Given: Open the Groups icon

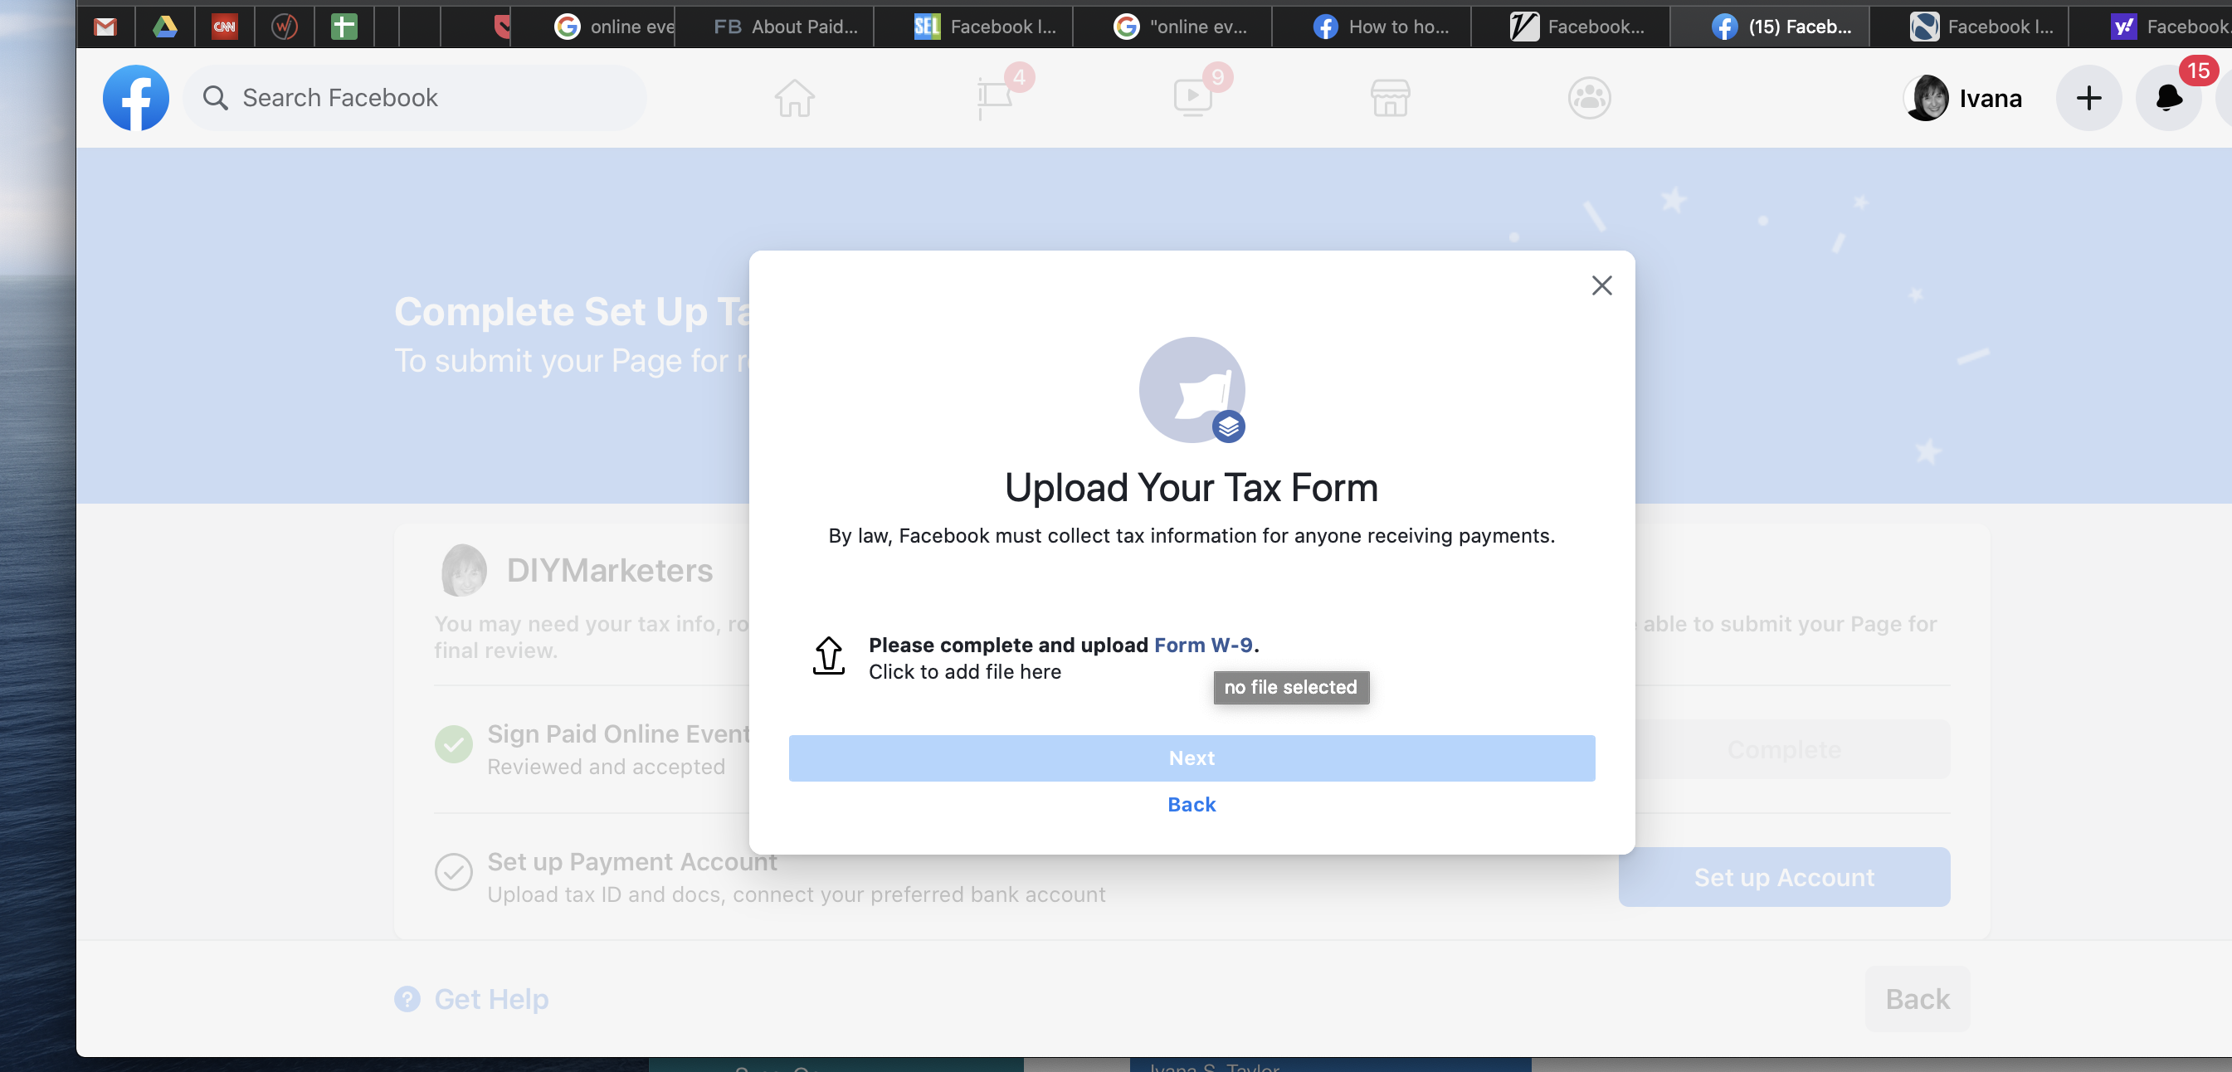Looking at the screenshot, I should coord(1589,98).
